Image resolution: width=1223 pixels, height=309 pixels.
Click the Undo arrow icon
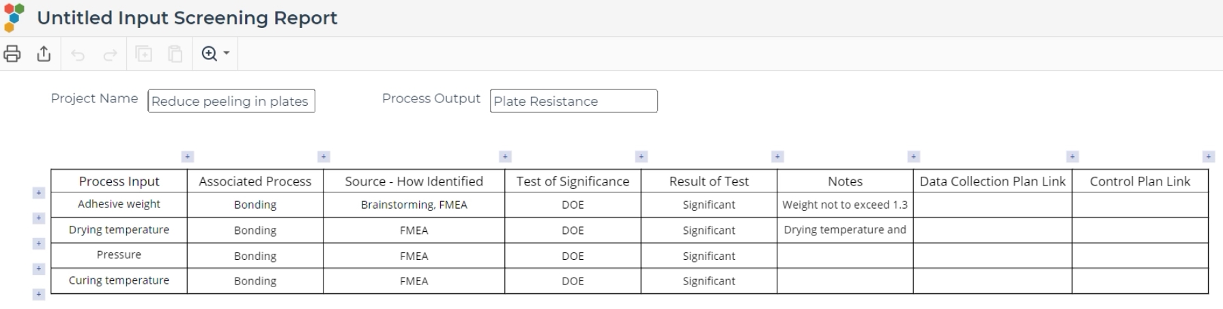pos(78,55)
